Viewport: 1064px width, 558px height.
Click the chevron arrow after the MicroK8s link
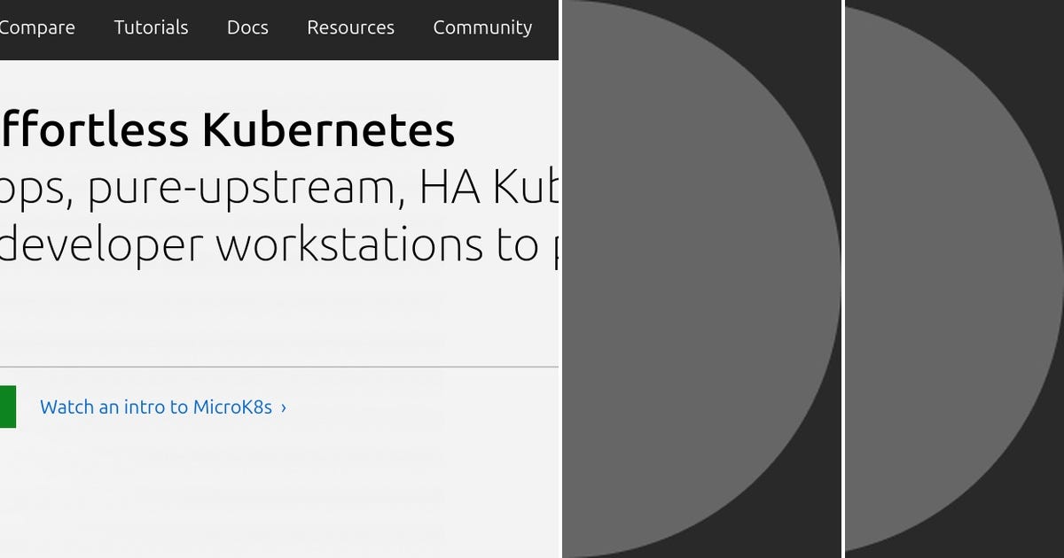tap(282, 407)
